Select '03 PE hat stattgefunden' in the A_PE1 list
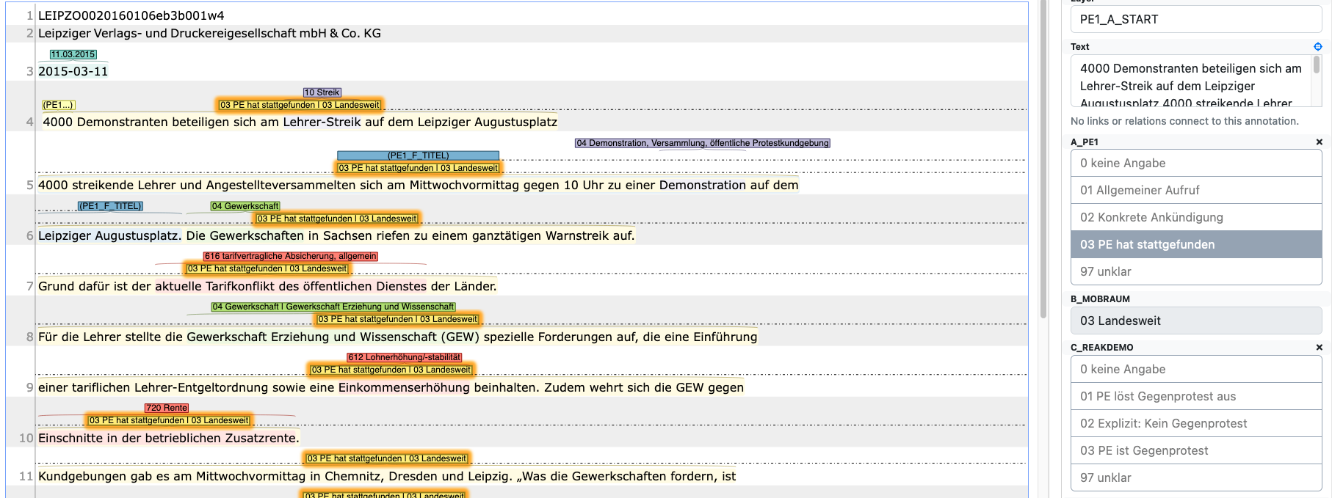The height and width of the screenshot is (498, 1332). (1196, 244)
